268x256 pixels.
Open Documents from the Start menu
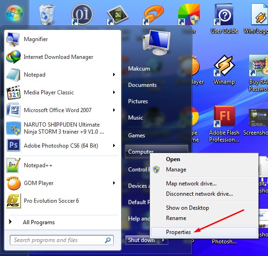click(142, 85)
